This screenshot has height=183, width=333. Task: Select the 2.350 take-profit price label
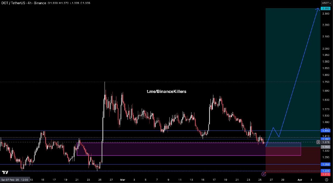pos(326,9)
